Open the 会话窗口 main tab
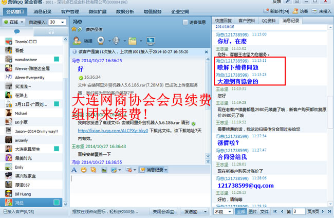Image resolution: width=334 pixels, height=218 pixels. coord(15,11)
